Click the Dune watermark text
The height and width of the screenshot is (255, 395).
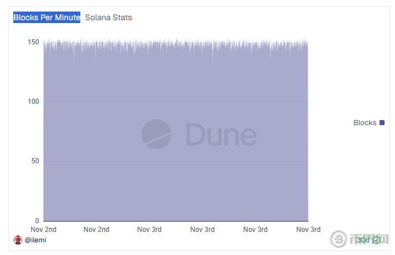click(221, 134)
